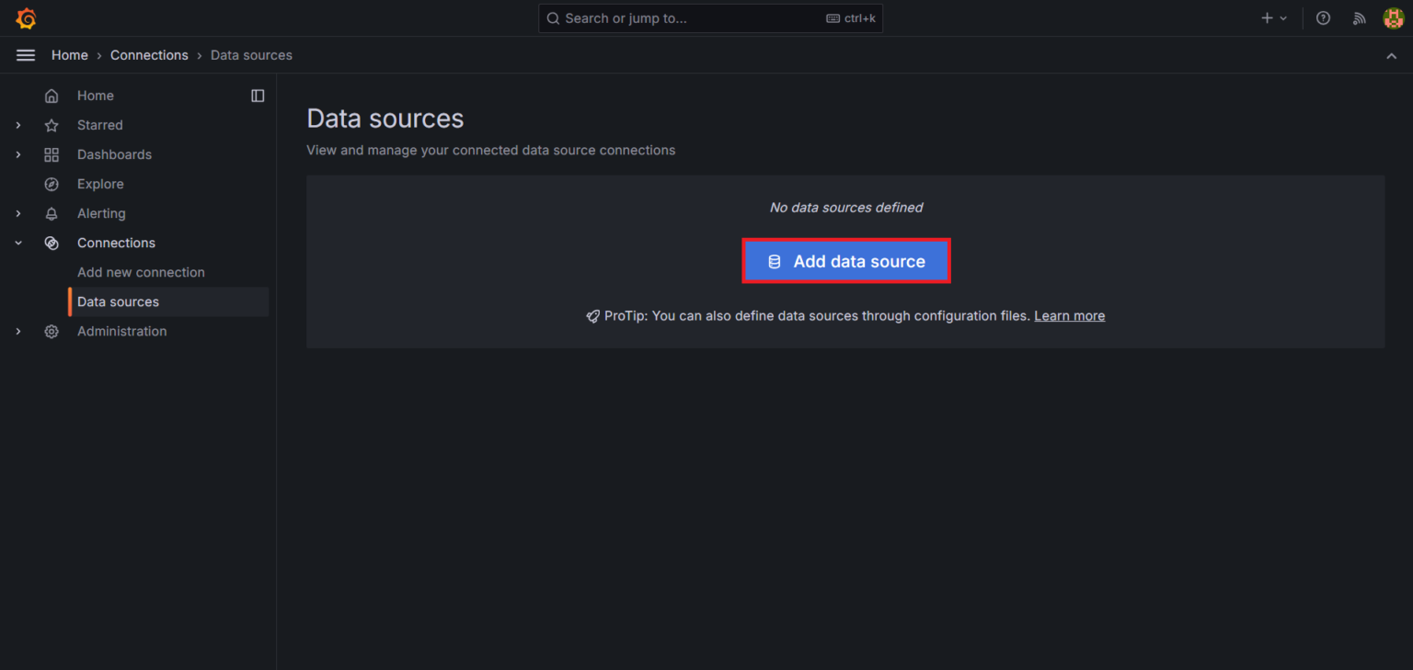
Task: Toggle the hamburger navigation menu
Action: point(26,55)
